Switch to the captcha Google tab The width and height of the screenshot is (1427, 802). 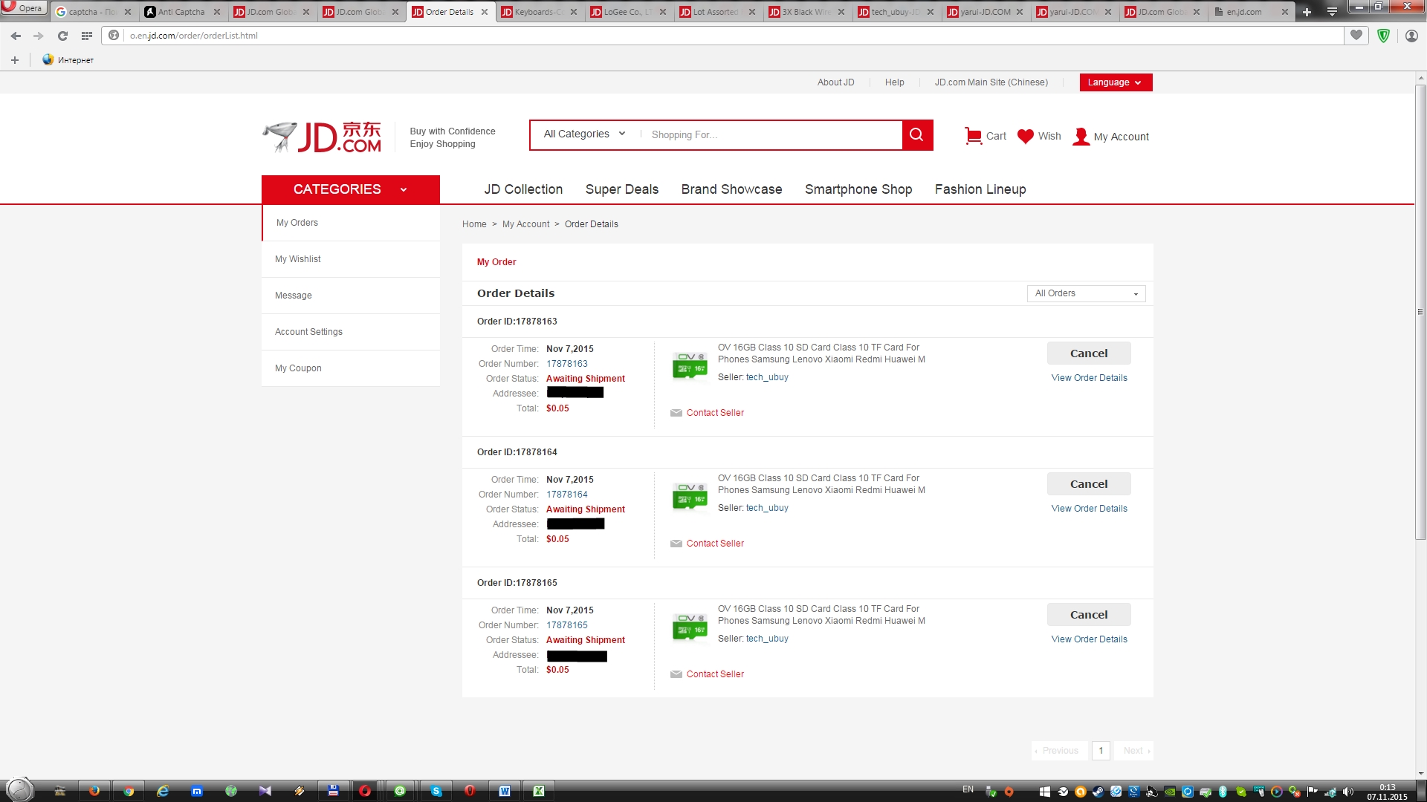94,12
